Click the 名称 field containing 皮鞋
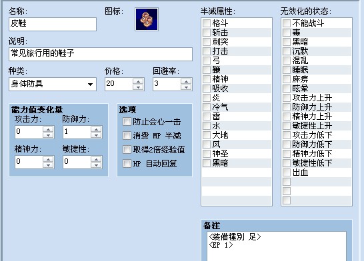Viewport: 364px width, 261px height. [53, 24]
